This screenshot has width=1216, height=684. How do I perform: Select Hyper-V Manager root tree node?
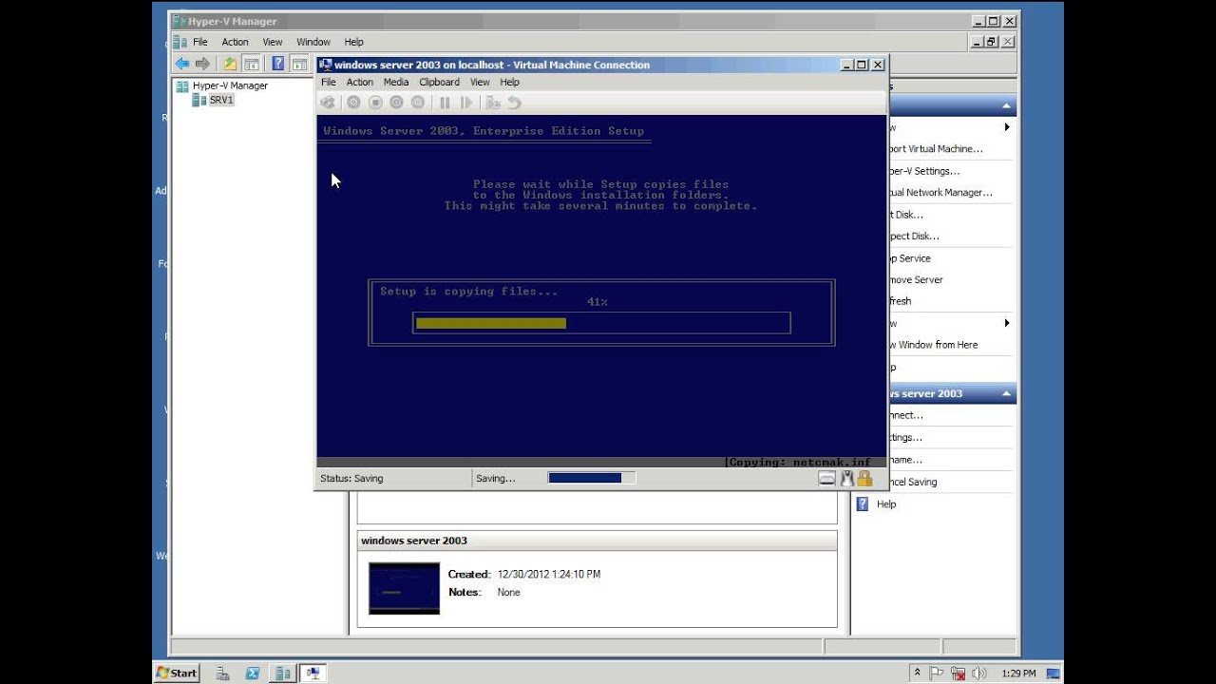click(x=230, y=85)
